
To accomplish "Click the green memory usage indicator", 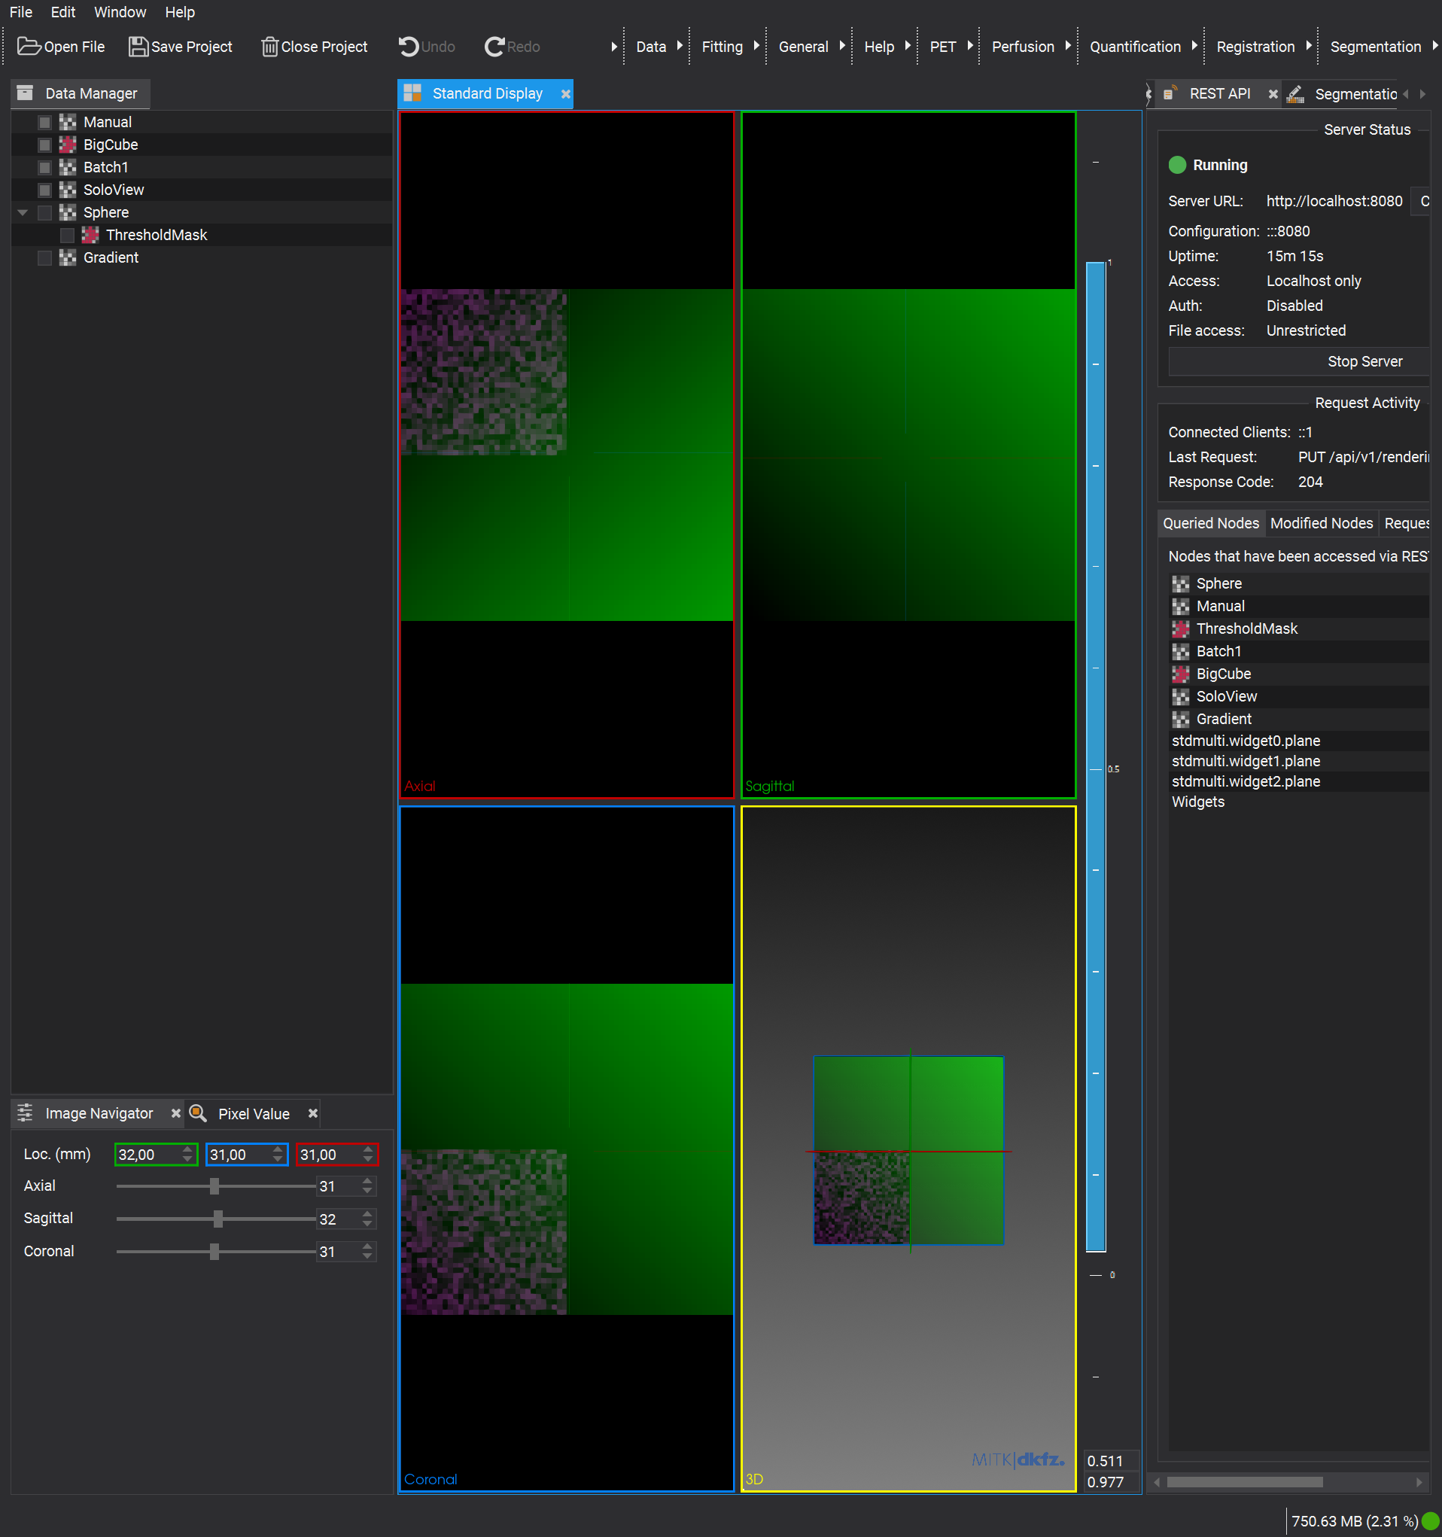I will (1431, 1520).
